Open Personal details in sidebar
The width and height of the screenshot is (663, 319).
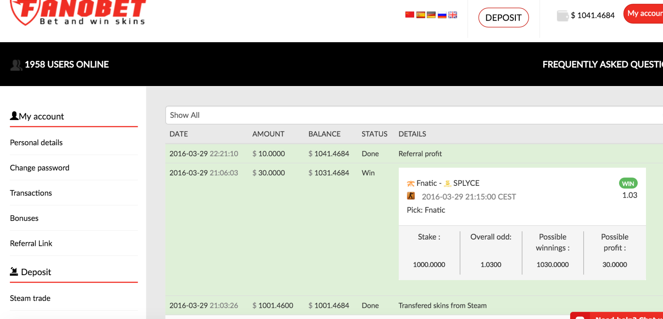(36, 143)
